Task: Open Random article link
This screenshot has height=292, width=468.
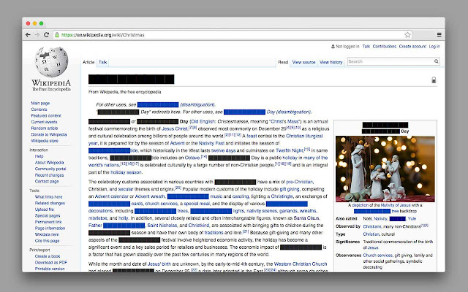Action: 44,128
